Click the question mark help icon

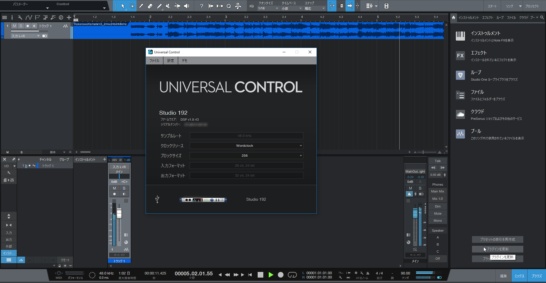[x=202, y=6]
